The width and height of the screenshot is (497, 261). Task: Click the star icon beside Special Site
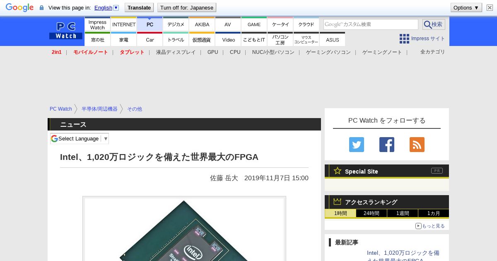coord(338,171)
